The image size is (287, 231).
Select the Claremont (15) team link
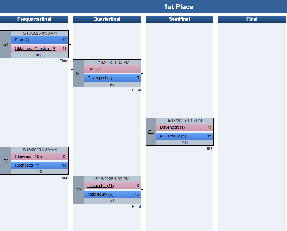pyautogui.click(x=28, y=157)
